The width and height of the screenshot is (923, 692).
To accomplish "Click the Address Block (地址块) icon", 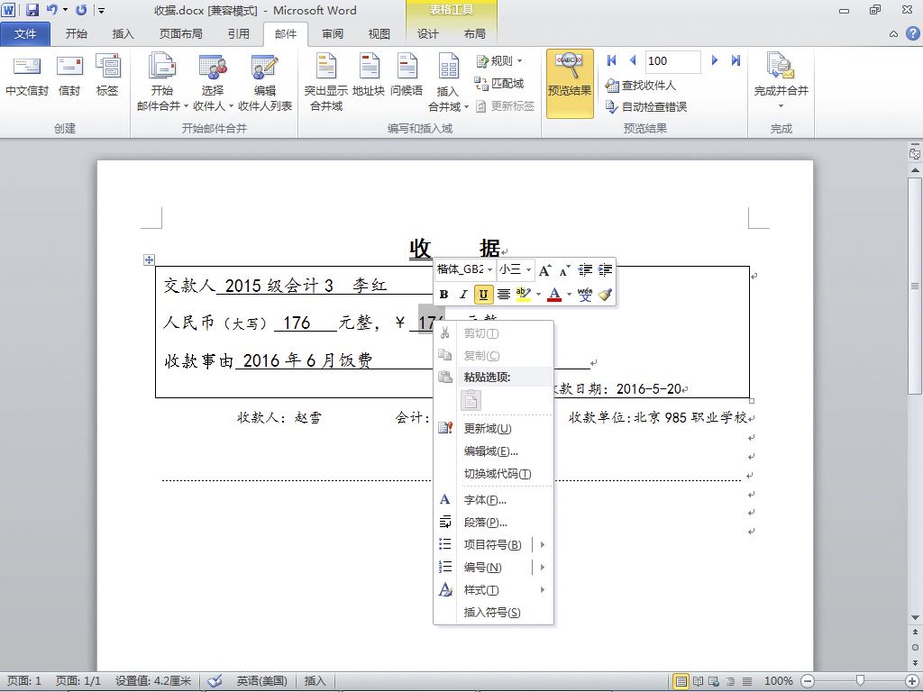I will 369,76.
